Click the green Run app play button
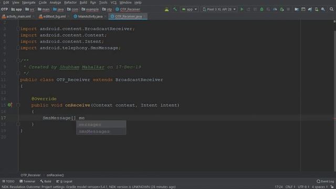336x189 pixels. point(242,9)
